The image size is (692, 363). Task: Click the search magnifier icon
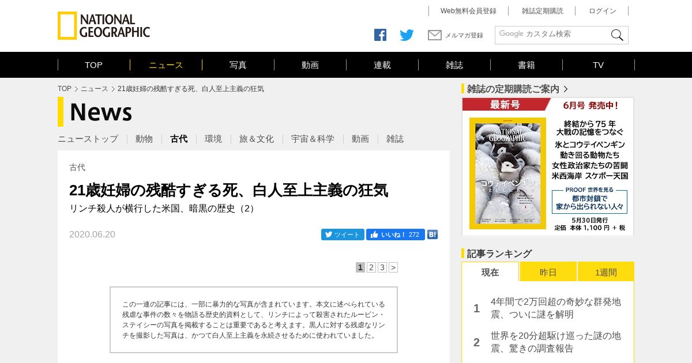[x=617, y=35]
